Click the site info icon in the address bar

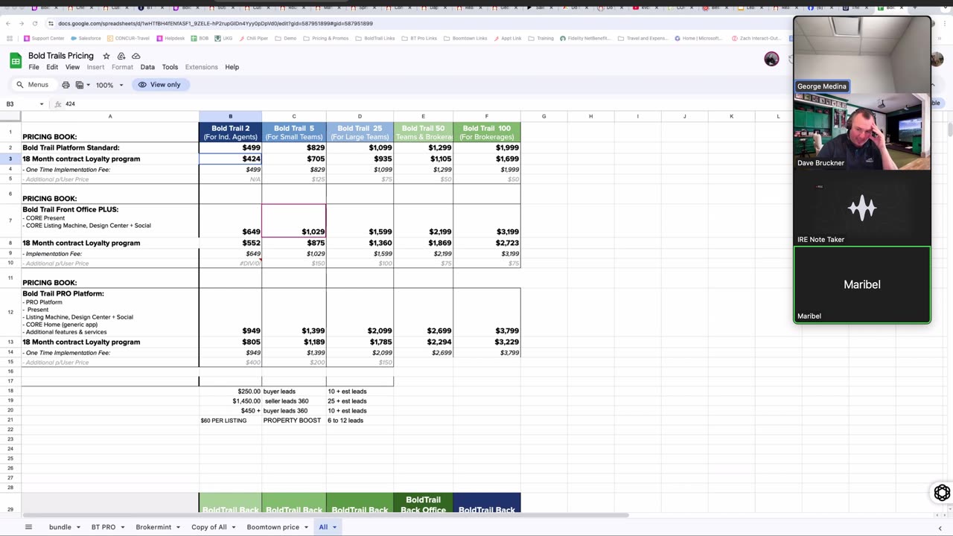point(51,23)
